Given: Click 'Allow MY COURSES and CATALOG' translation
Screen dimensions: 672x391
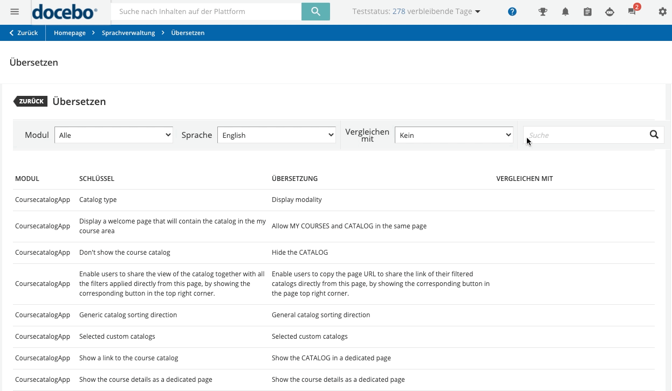Looking at the screenshot, I should pos(349,226).
